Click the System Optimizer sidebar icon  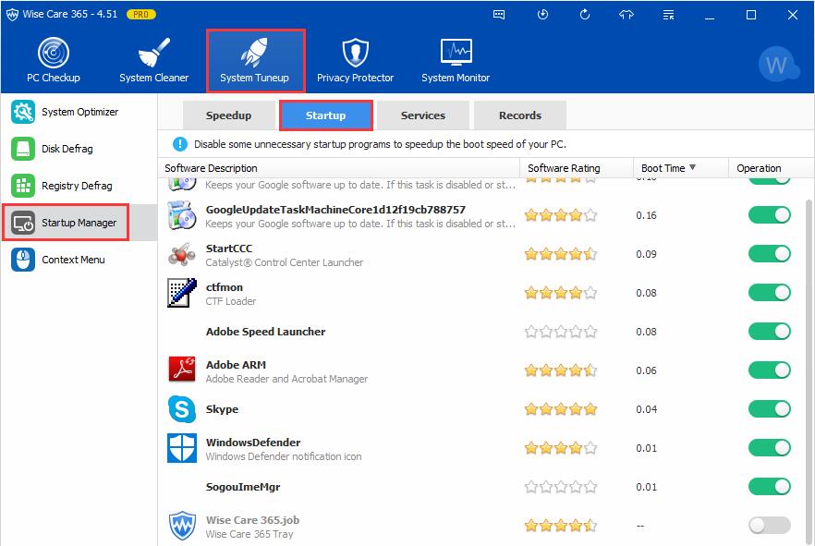pyautogui.click(x=23, y=112)
